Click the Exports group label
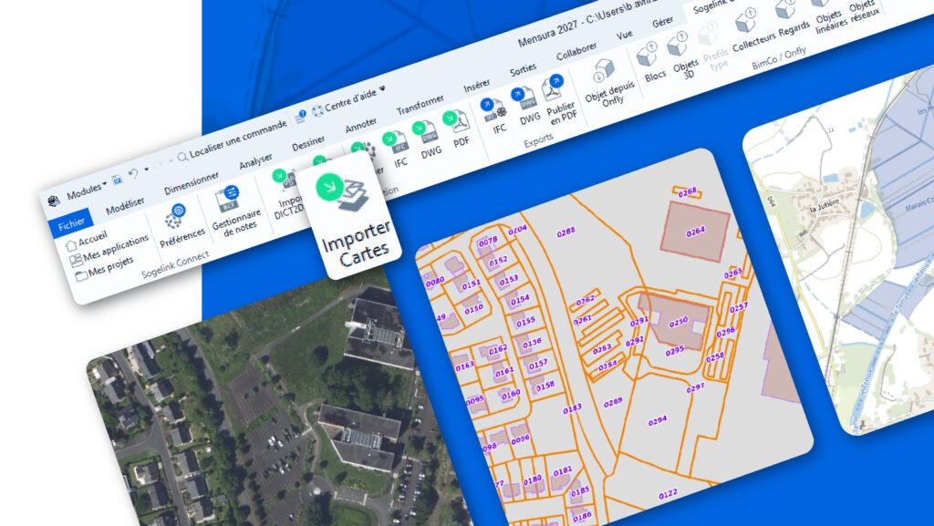Viewport: 934px width, 526px height. tap(538, 141)
